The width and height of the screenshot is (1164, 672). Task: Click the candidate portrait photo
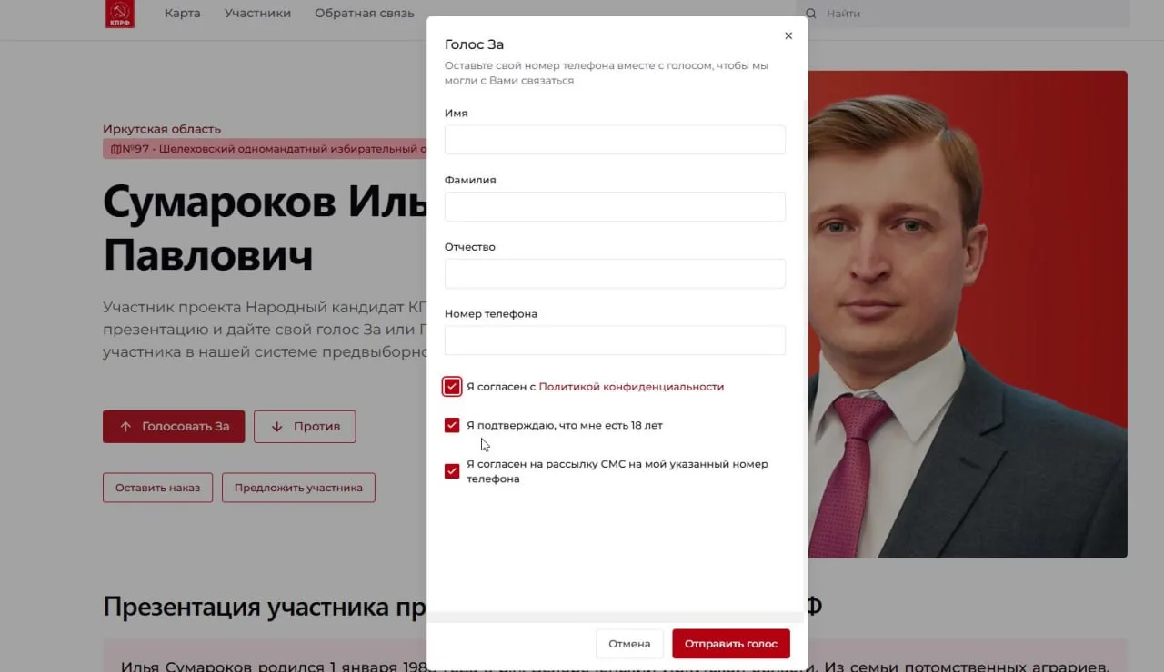[968, 314]
